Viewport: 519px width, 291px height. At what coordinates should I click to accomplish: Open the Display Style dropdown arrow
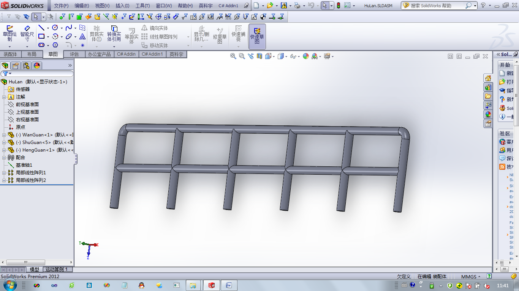[x=286, y=56]
